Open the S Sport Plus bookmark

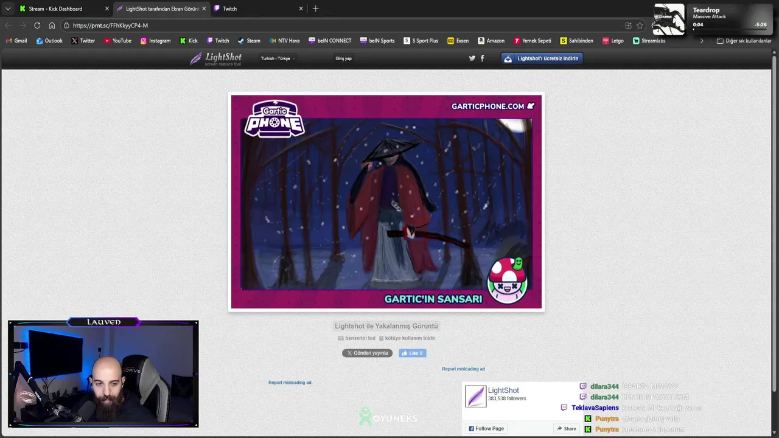[x=421, y=41]
